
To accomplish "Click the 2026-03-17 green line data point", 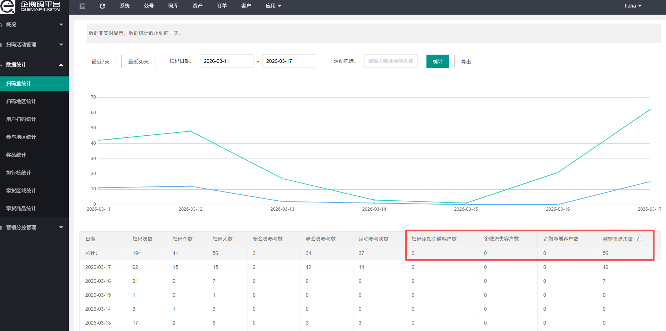I will pos(650,110).
